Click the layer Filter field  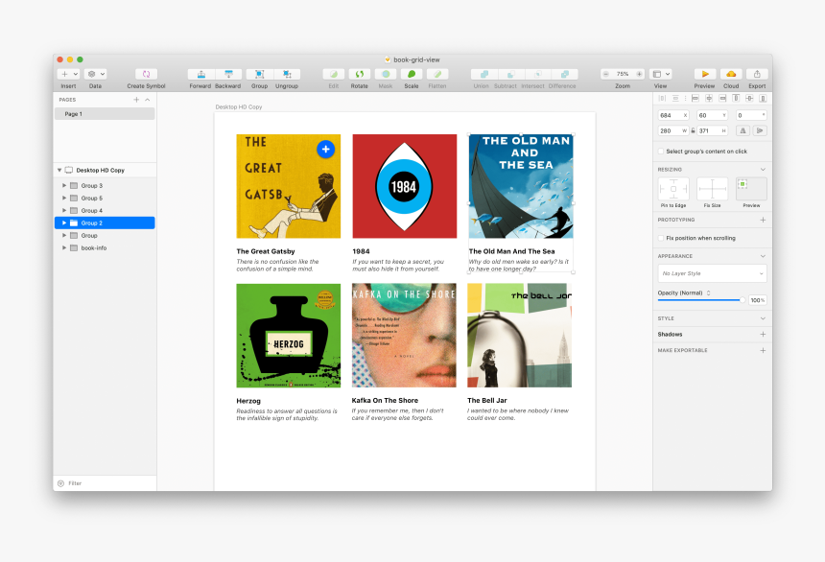pyautogui.click(x=105, y=483)
